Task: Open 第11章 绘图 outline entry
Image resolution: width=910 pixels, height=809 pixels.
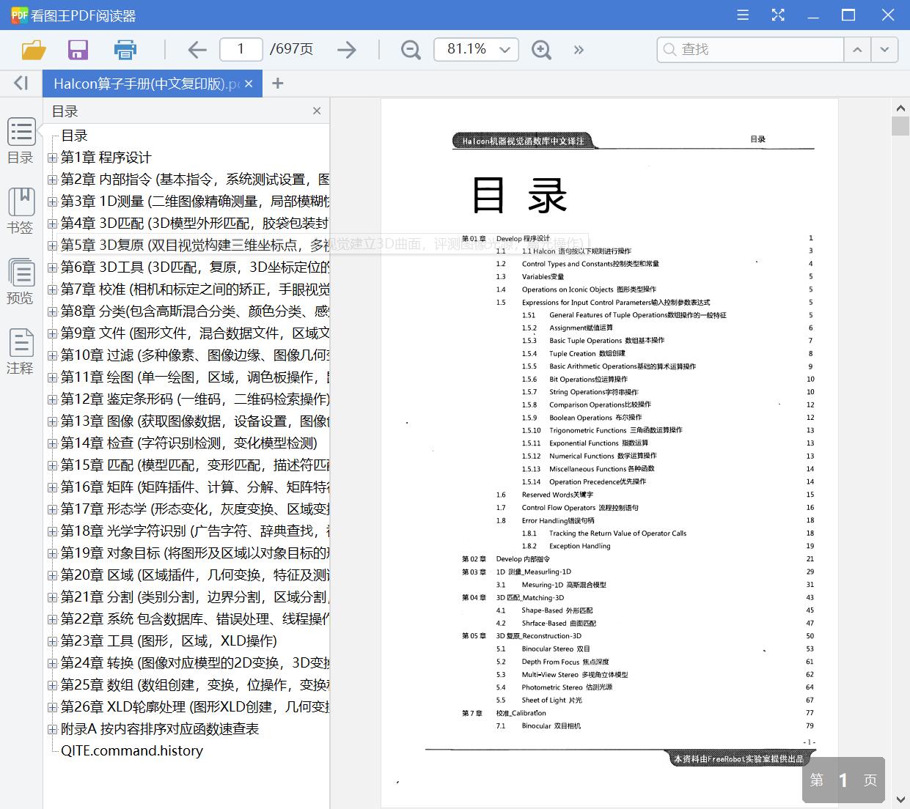Action: coord(195,377)
